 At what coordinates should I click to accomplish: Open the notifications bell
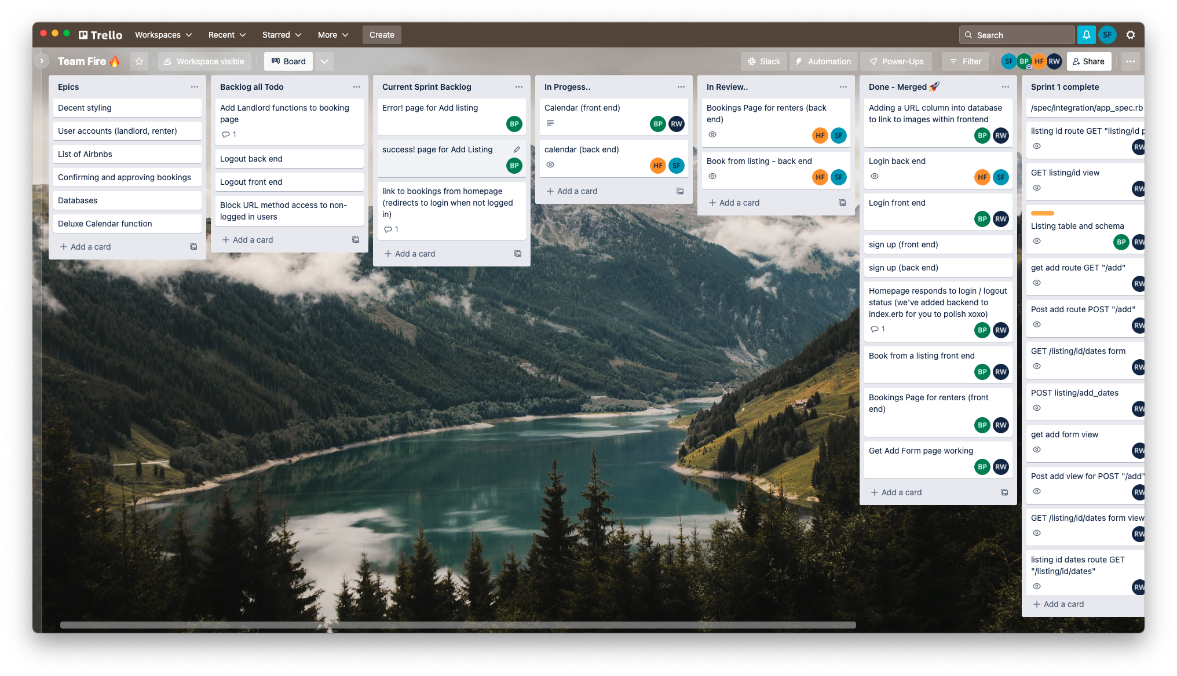1087,35
